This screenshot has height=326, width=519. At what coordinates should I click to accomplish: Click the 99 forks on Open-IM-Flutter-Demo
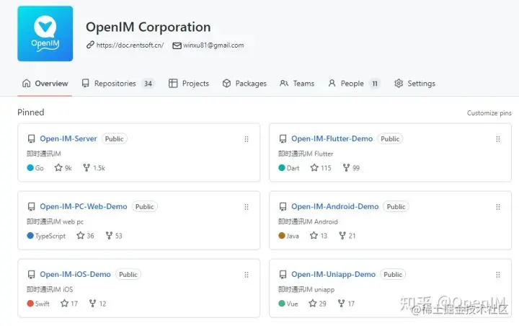[x=351, y=168]
